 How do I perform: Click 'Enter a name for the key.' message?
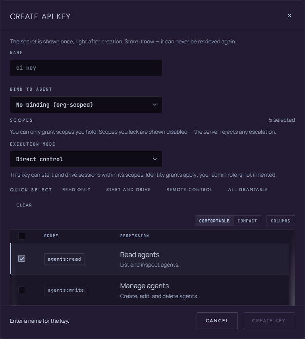click(x=39, y=321)
